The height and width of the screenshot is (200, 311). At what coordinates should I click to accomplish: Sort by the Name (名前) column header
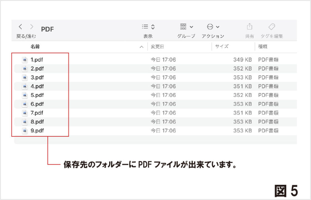pos(35,47)
